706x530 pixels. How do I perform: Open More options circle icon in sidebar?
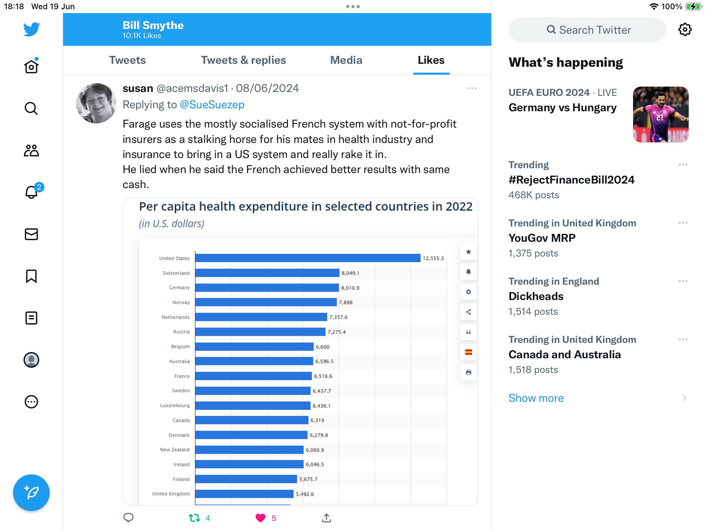[x=31, y=402]
